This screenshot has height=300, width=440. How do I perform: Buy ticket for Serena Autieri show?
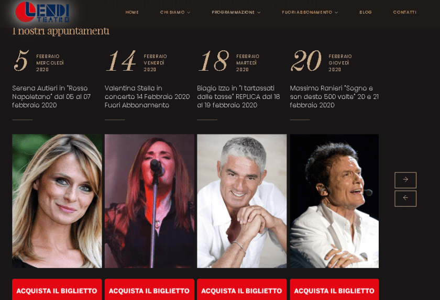point(57,290)
